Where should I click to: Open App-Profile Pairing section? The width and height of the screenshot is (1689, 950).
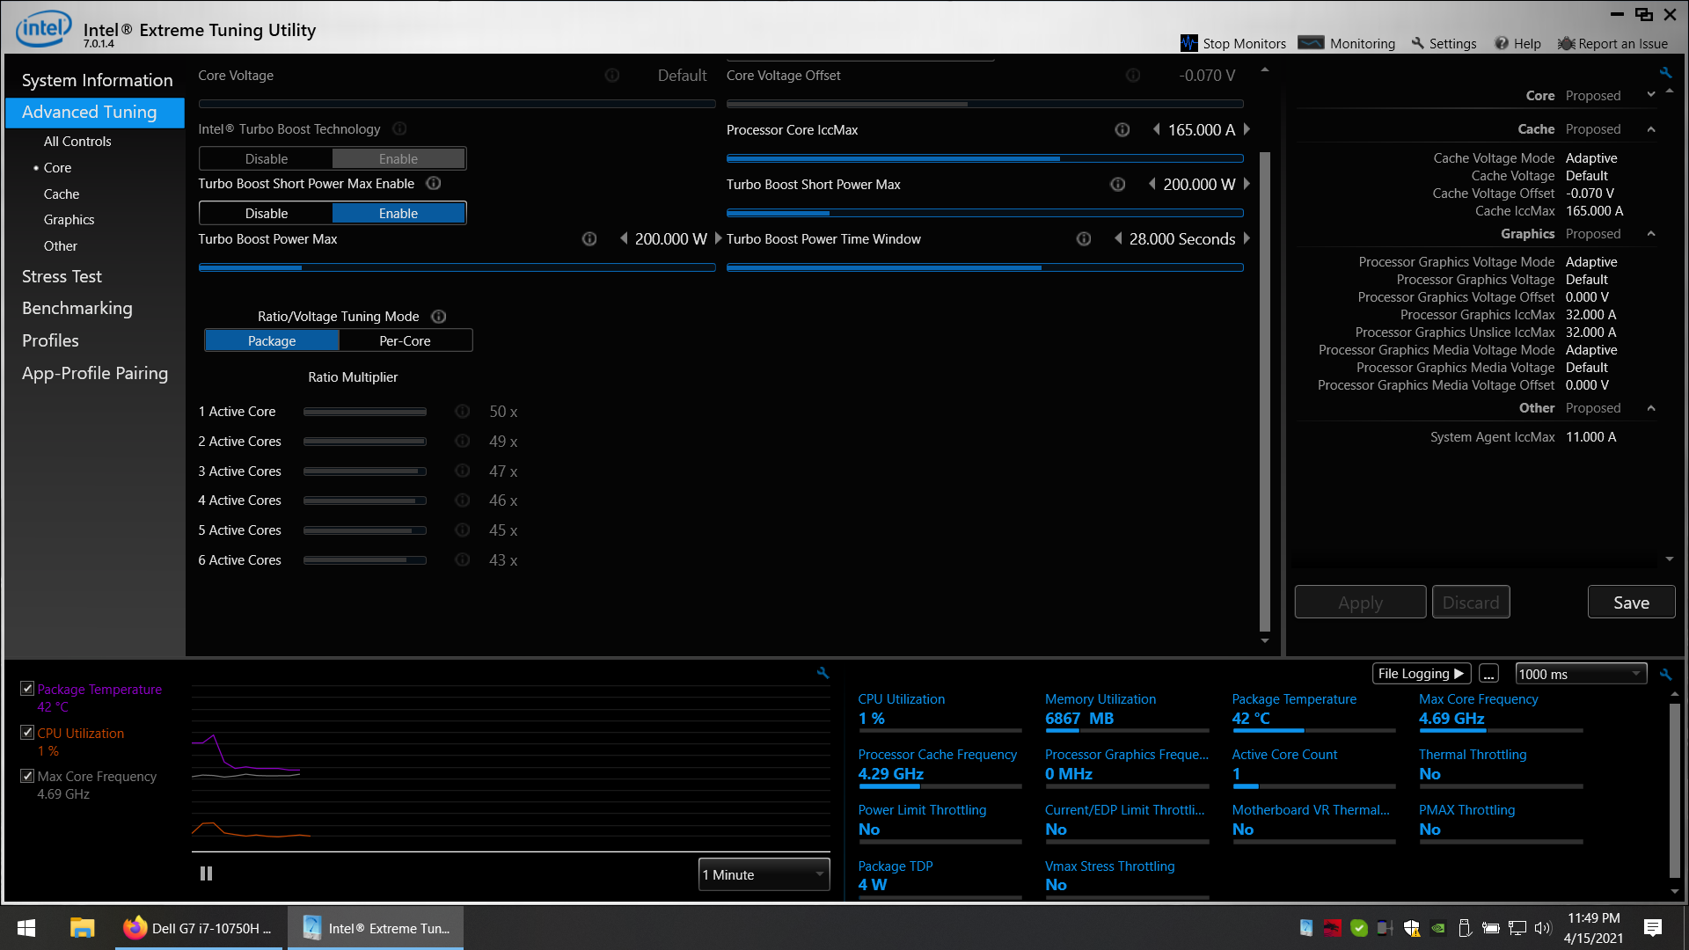pos(95,373)
